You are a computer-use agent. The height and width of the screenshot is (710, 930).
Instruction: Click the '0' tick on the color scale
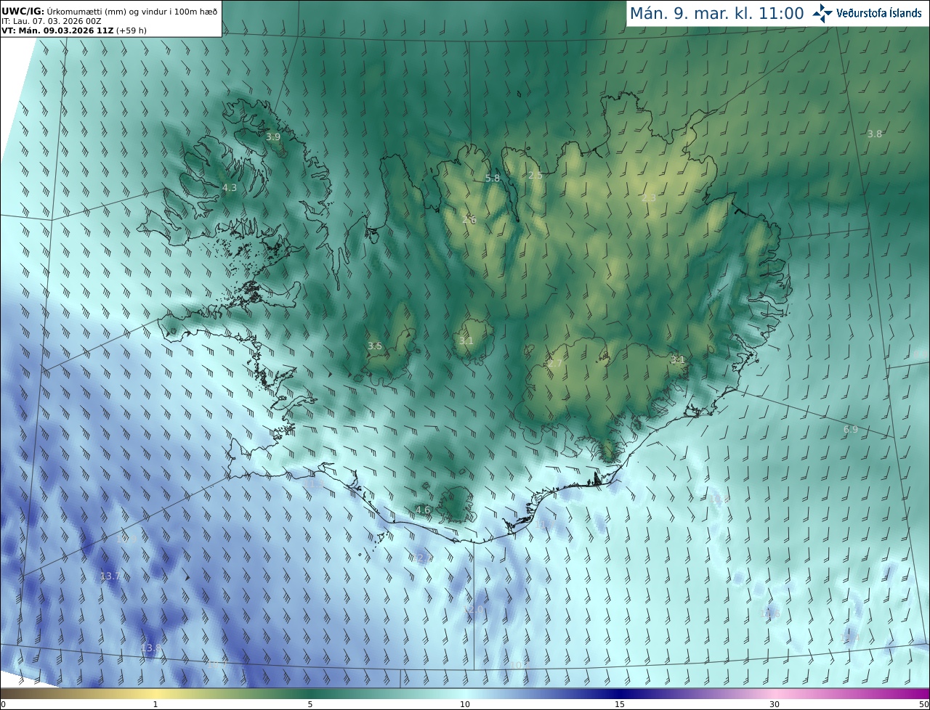3,704
